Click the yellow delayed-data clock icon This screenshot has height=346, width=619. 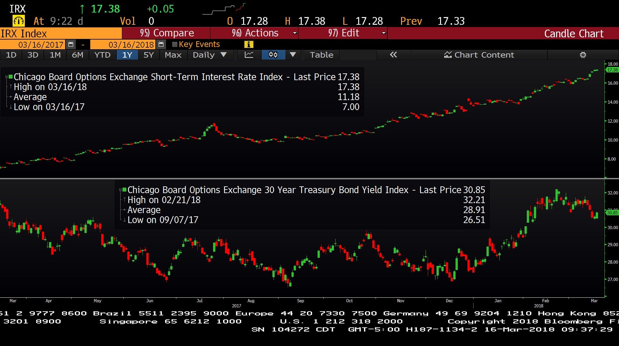tap(18, 21)
